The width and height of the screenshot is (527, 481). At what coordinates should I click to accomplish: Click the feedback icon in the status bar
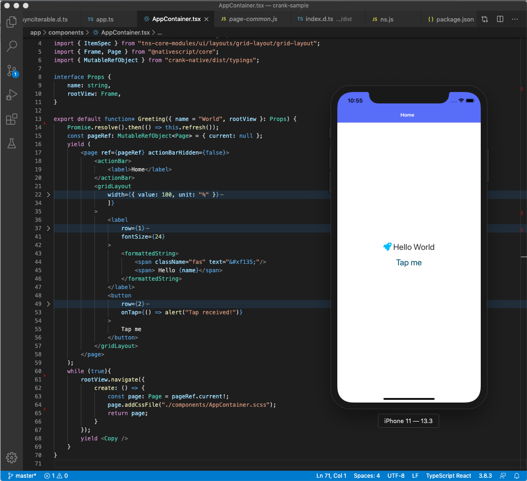[503, 475]
